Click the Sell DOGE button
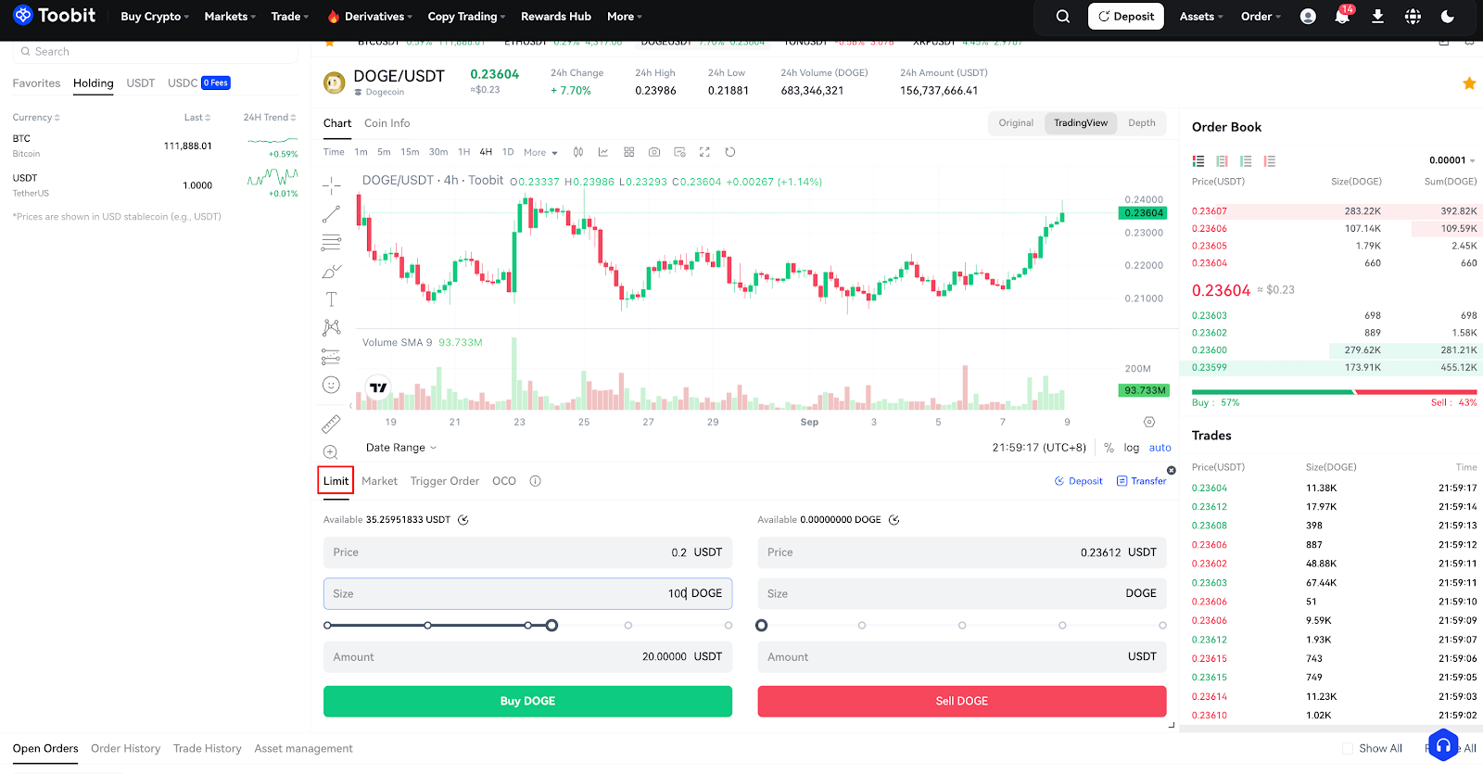The image size is (1483, 774). 962,702
